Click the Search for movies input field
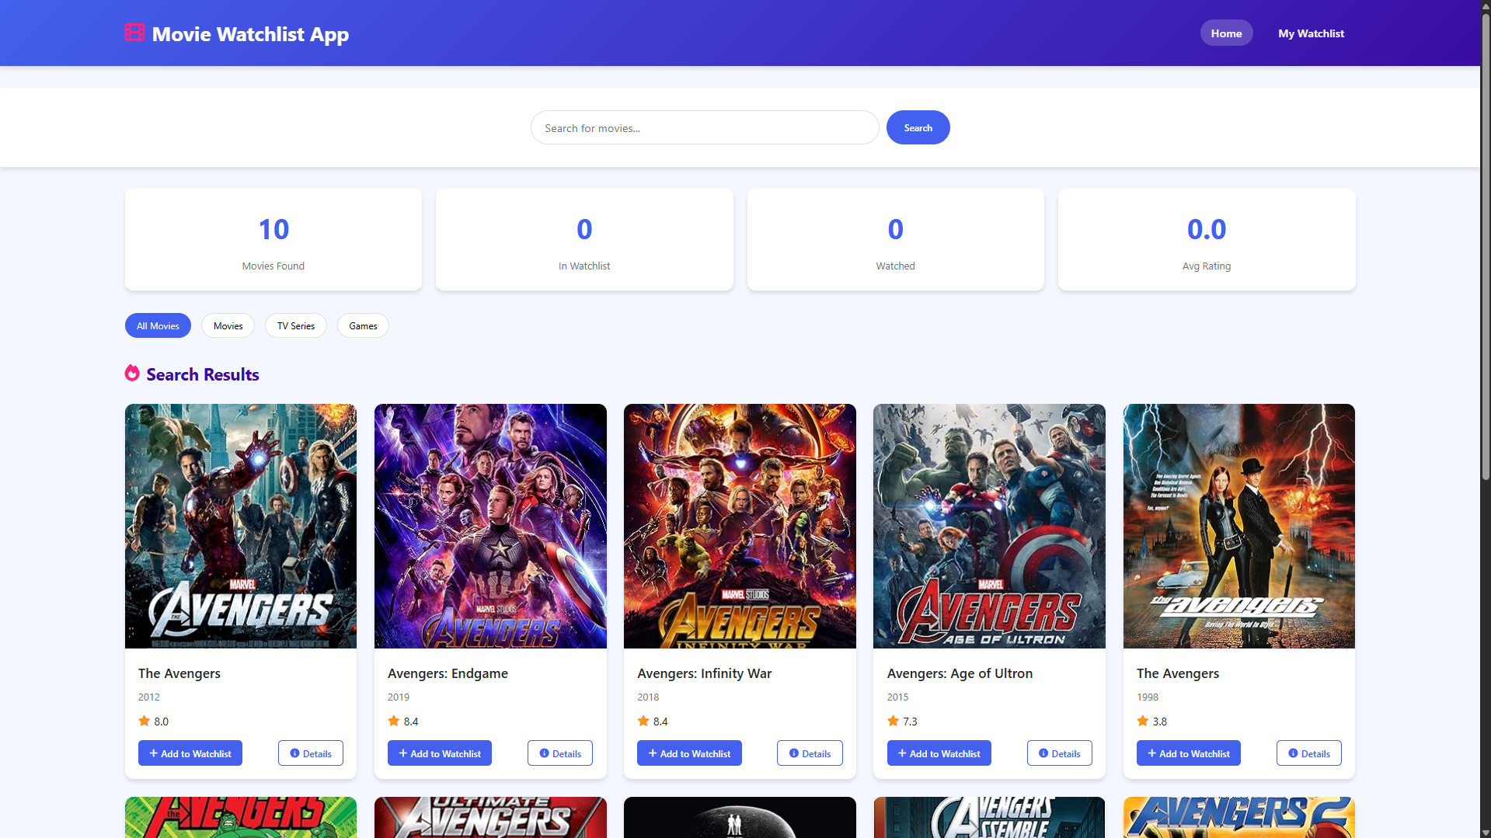1491x838 pixels. 704,128
